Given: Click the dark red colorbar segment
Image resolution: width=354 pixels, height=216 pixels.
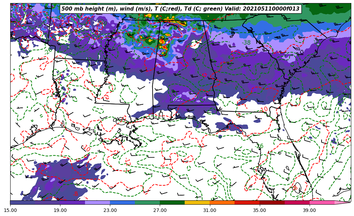Looking at the screenshot, I should coord(272,202).
